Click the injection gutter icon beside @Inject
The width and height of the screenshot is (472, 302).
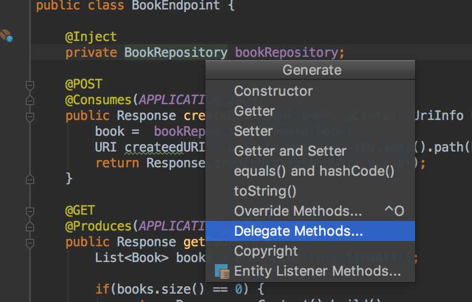click(6, 36)
